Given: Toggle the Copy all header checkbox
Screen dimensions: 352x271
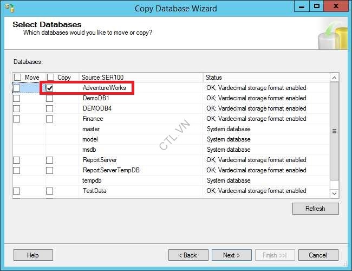Looking at the screenshot, I should click(50, 78).
